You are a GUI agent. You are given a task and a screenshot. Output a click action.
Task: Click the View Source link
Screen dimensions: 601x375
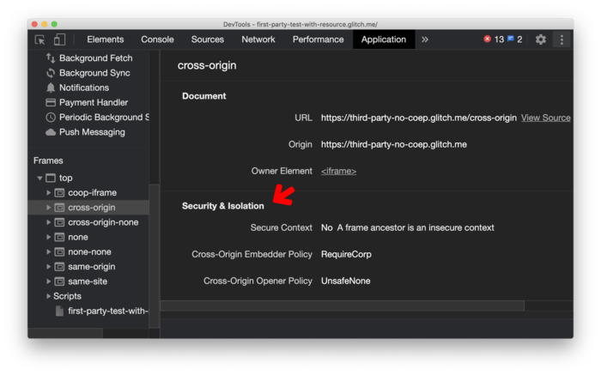pyautogui.click(x=545, y=118)
